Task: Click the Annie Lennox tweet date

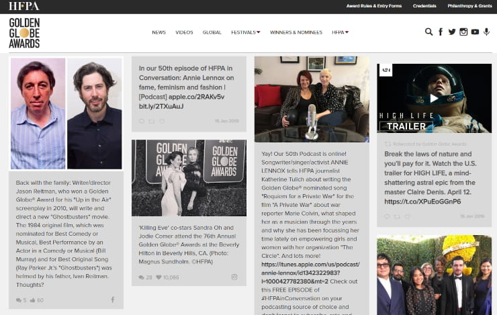Action: point(226,121)
